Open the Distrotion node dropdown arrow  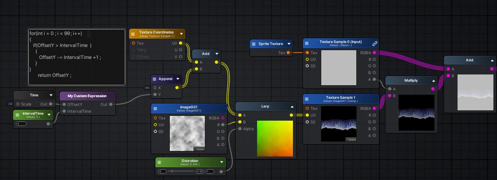(222, 162)
